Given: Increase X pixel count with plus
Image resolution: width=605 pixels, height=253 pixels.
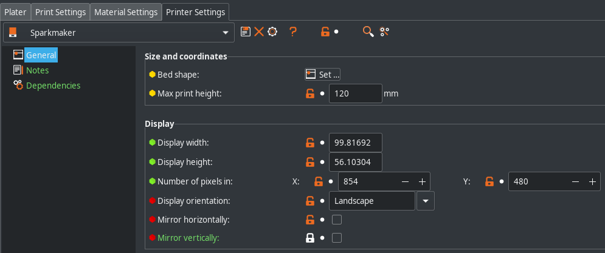Looking at the screenshot, I should pos(422,182).
